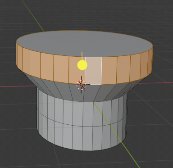Click the red X axis line on right side

(x=156, y=83)
